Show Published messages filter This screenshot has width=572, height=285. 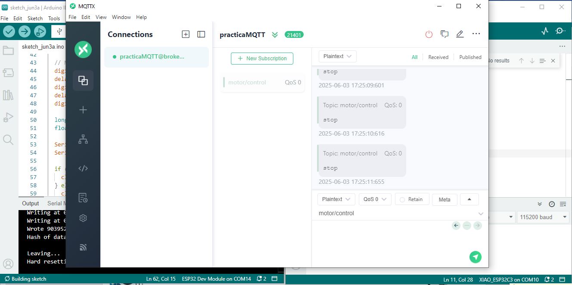coord(470,57)
